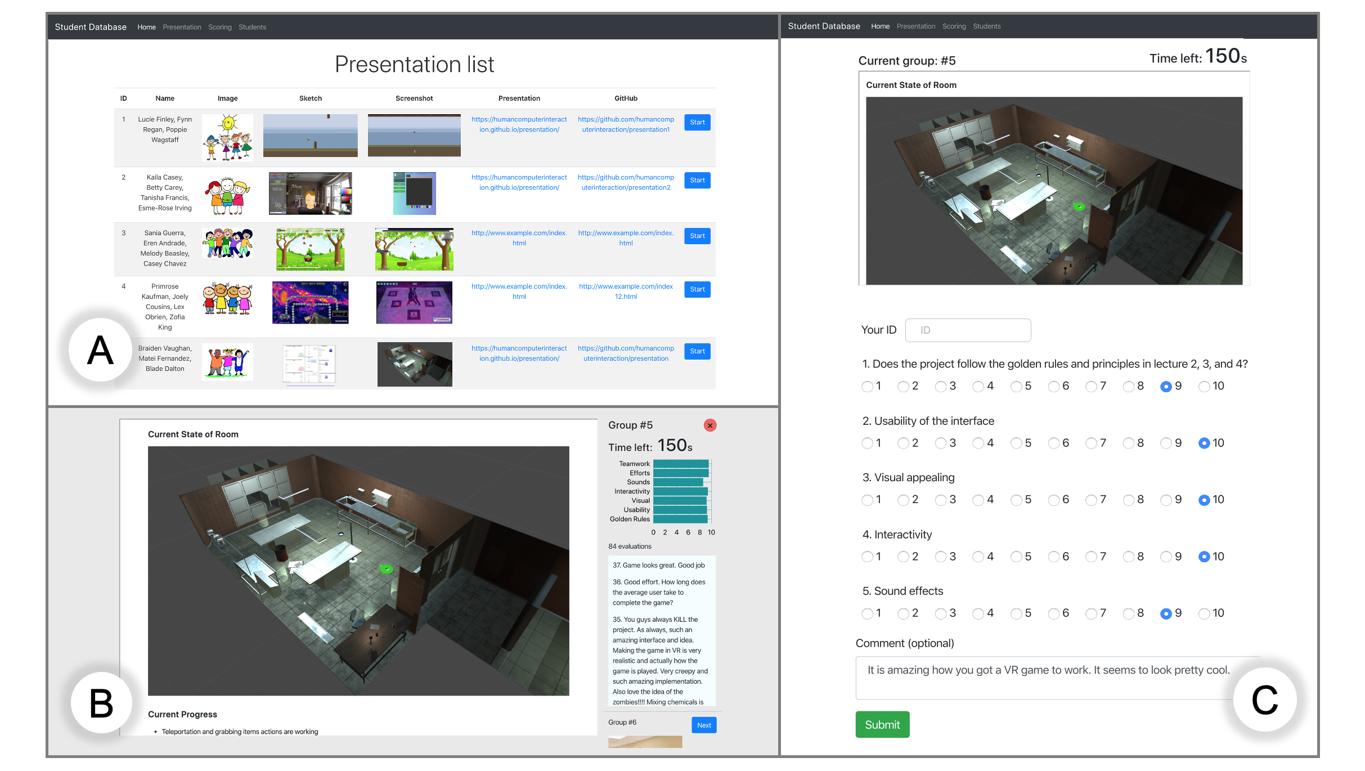The image size is (1365, 771).
Task: Click group 4 purple game screenshot thumbnail
Action: pyautogui.click(x=414, y=303)
